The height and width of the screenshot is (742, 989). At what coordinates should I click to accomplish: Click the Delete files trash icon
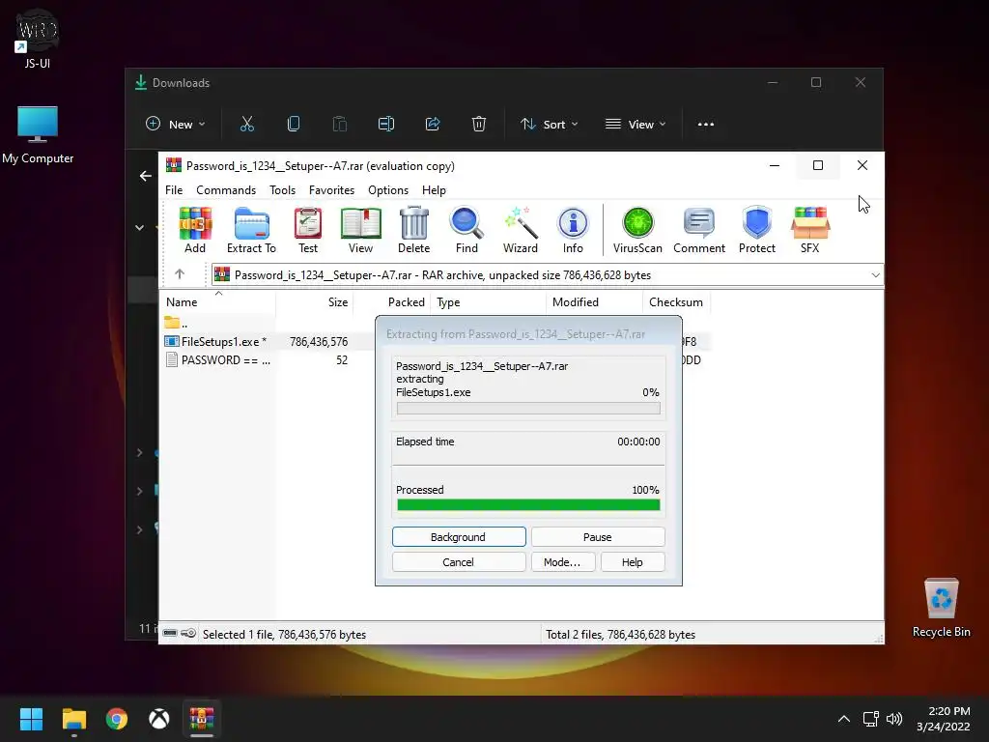coord(413,230)
